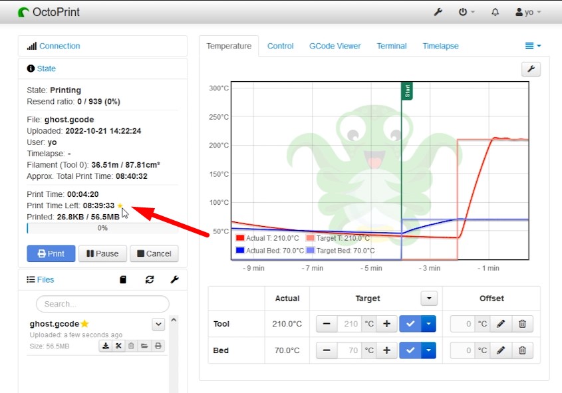Viewport: 562px width, 393px height.
Task: Open the Files panel wrench options icon
Action: pos(174,279)
